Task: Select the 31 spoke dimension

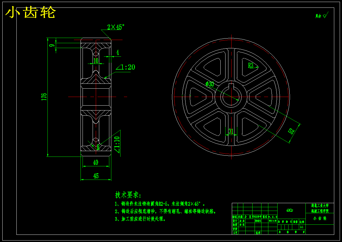Action: coord(231,131)
